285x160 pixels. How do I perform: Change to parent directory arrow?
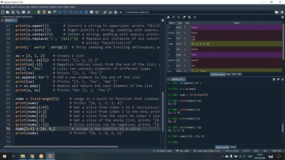(x=282, y=12)
